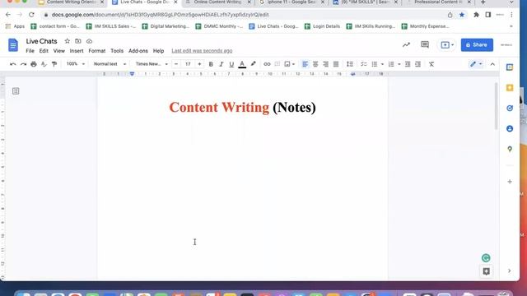The height and width of the screenshot is (296, 527).
Task: Open the File menu
Action: (x=30, y=51)
